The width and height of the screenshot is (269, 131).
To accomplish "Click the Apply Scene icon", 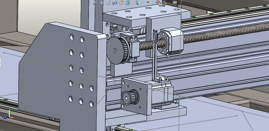I will click(164, 3).
